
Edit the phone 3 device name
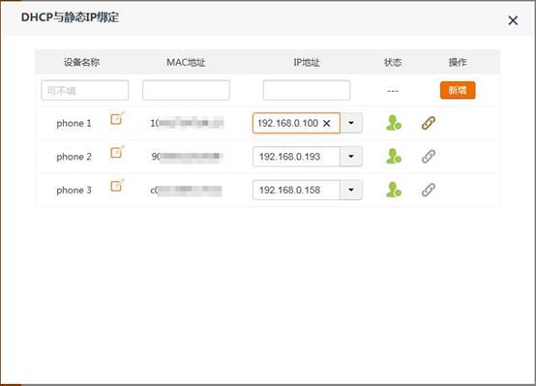pyautogui.click(x=117, y=186)
